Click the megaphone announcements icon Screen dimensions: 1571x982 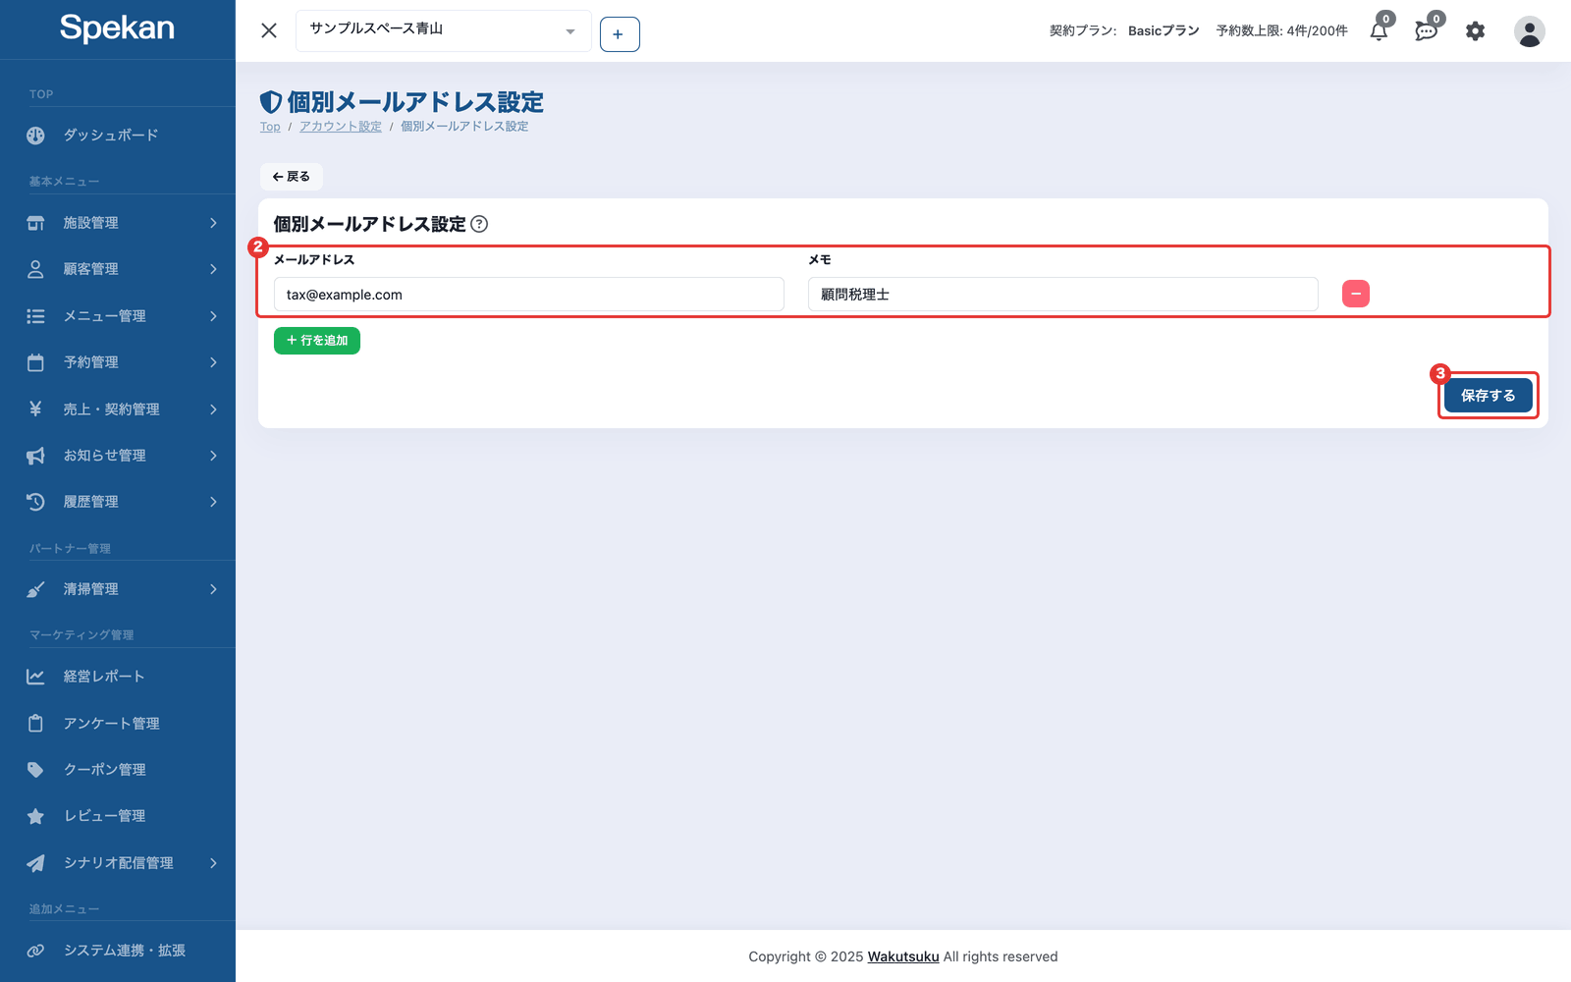point(35,456)
